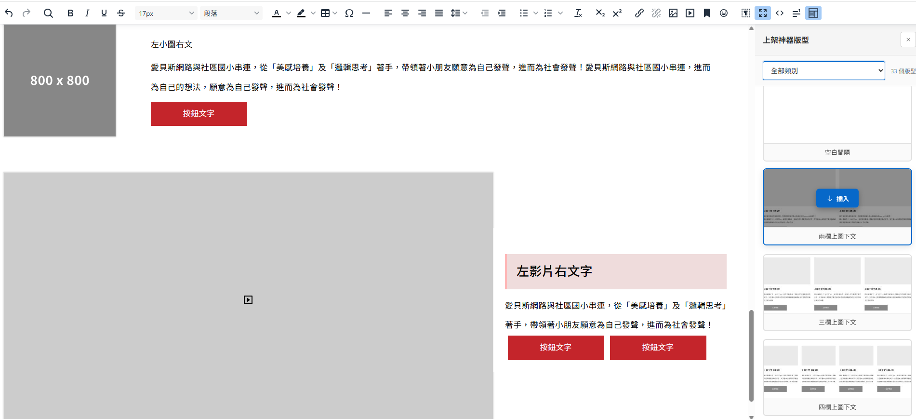
Task: Redo the last undone edit
Action: point(27,13)
